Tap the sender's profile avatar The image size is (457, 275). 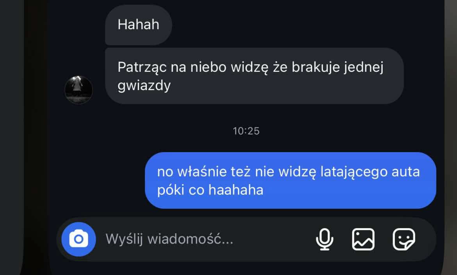[x=79, y=90]
